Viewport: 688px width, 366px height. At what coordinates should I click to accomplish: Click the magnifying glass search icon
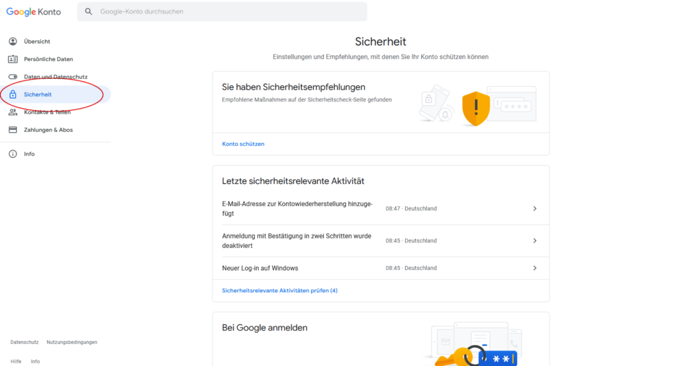89,11
